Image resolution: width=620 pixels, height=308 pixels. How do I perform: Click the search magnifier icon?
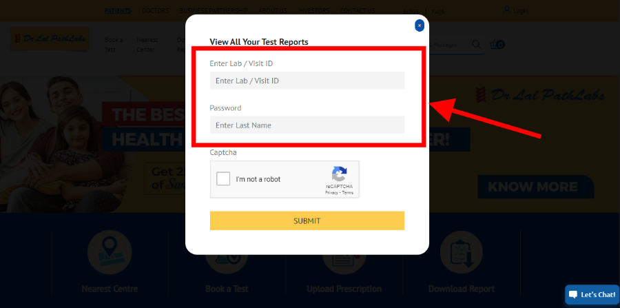click(477, 44)
